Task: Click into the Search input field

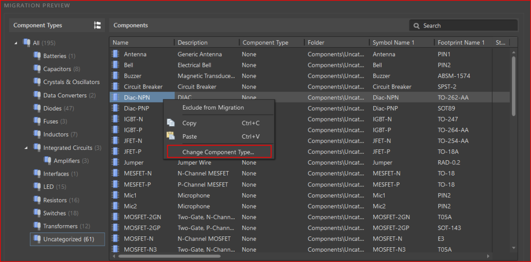Action: pos(463,26)
